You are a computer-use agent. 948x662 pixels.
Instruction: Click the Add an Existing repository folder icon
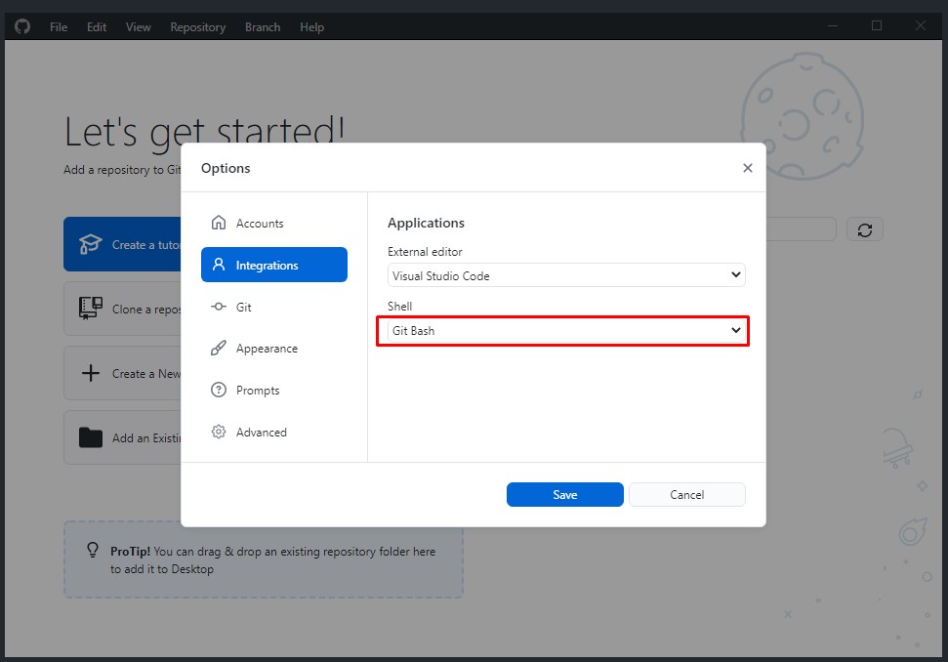(91, 437)
